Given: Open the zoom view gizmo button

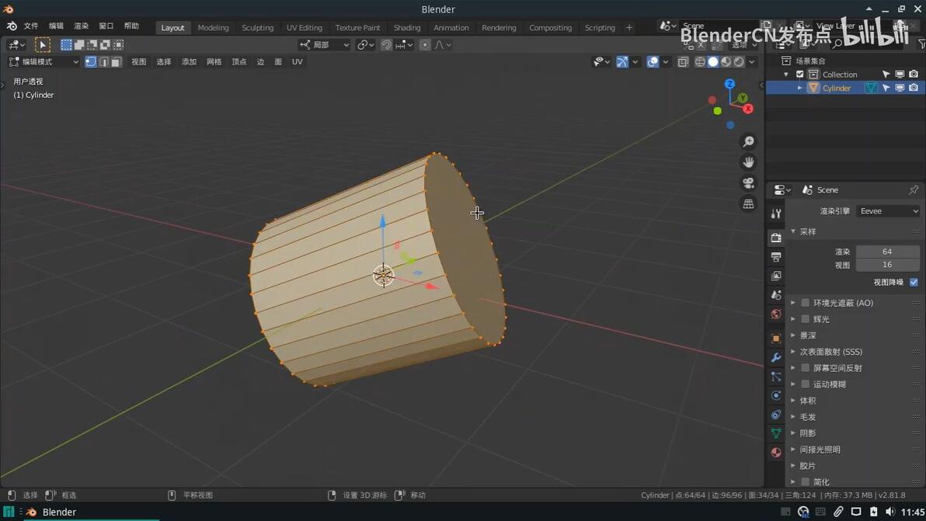Looking at the screenshot, I should [748, 141].
